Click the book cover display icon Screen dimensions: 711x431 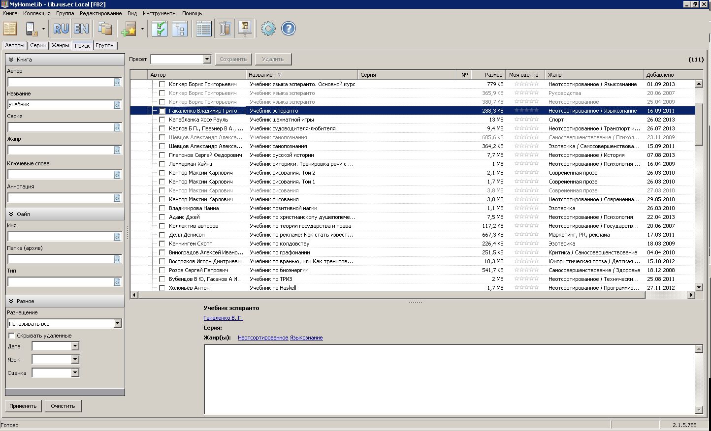pyautogui.click(x=245, y=29)
